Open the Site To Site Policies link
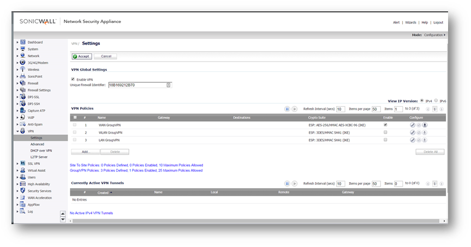Screen dimensions: 471x247 click(136, 165)
